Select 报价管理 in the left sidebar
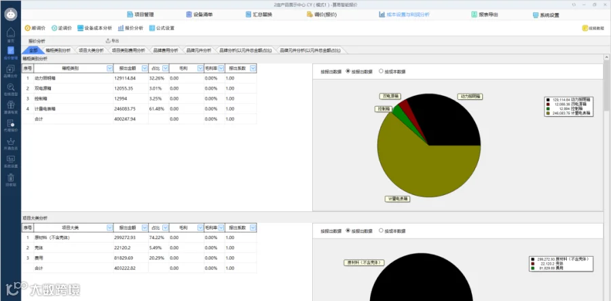The image size is (611, 301). coord(10,52)
